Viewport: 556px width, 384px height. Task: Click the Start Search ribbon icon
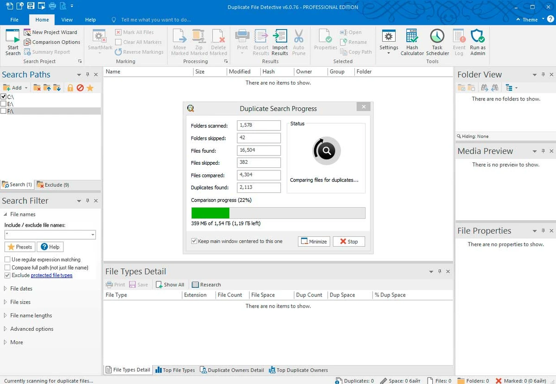tap(13, 42)
